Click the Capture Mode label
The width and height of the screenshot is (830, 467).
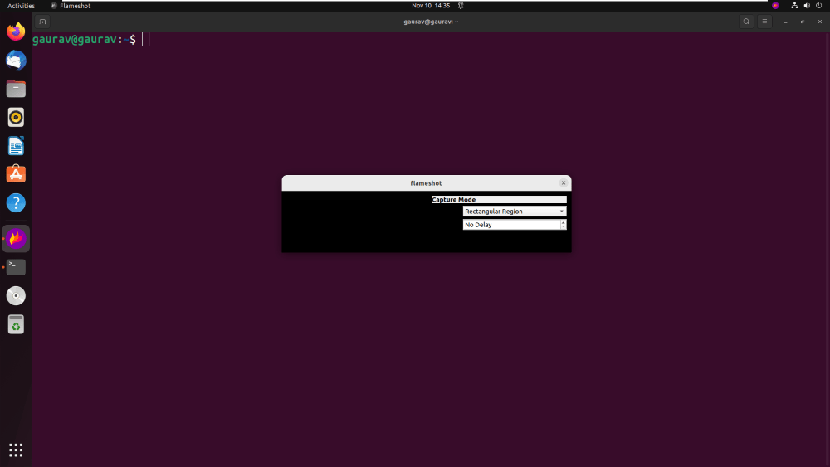point(454,199)
